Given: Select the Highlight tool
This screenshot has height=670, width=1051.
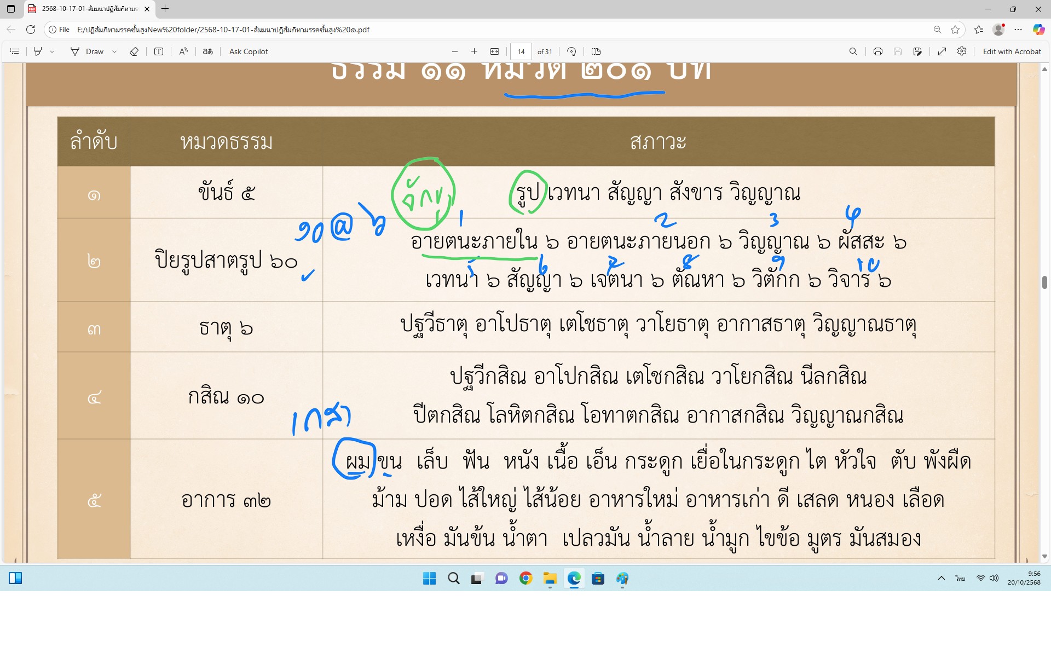Looking at the screenshot, I should point(38,51).
